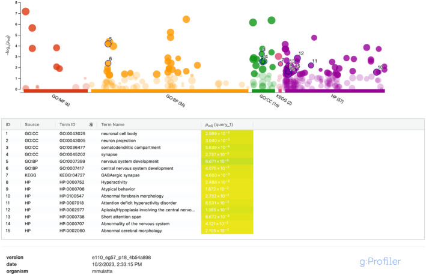Select the 'nervous system development' term in row 5
Viewport: 426px width, 275px height.
130,162
